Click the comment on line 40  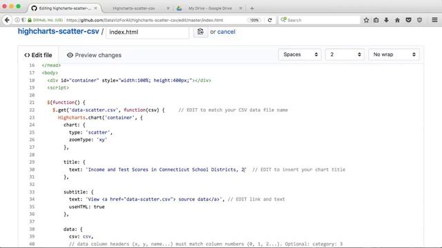click(206, 244)
